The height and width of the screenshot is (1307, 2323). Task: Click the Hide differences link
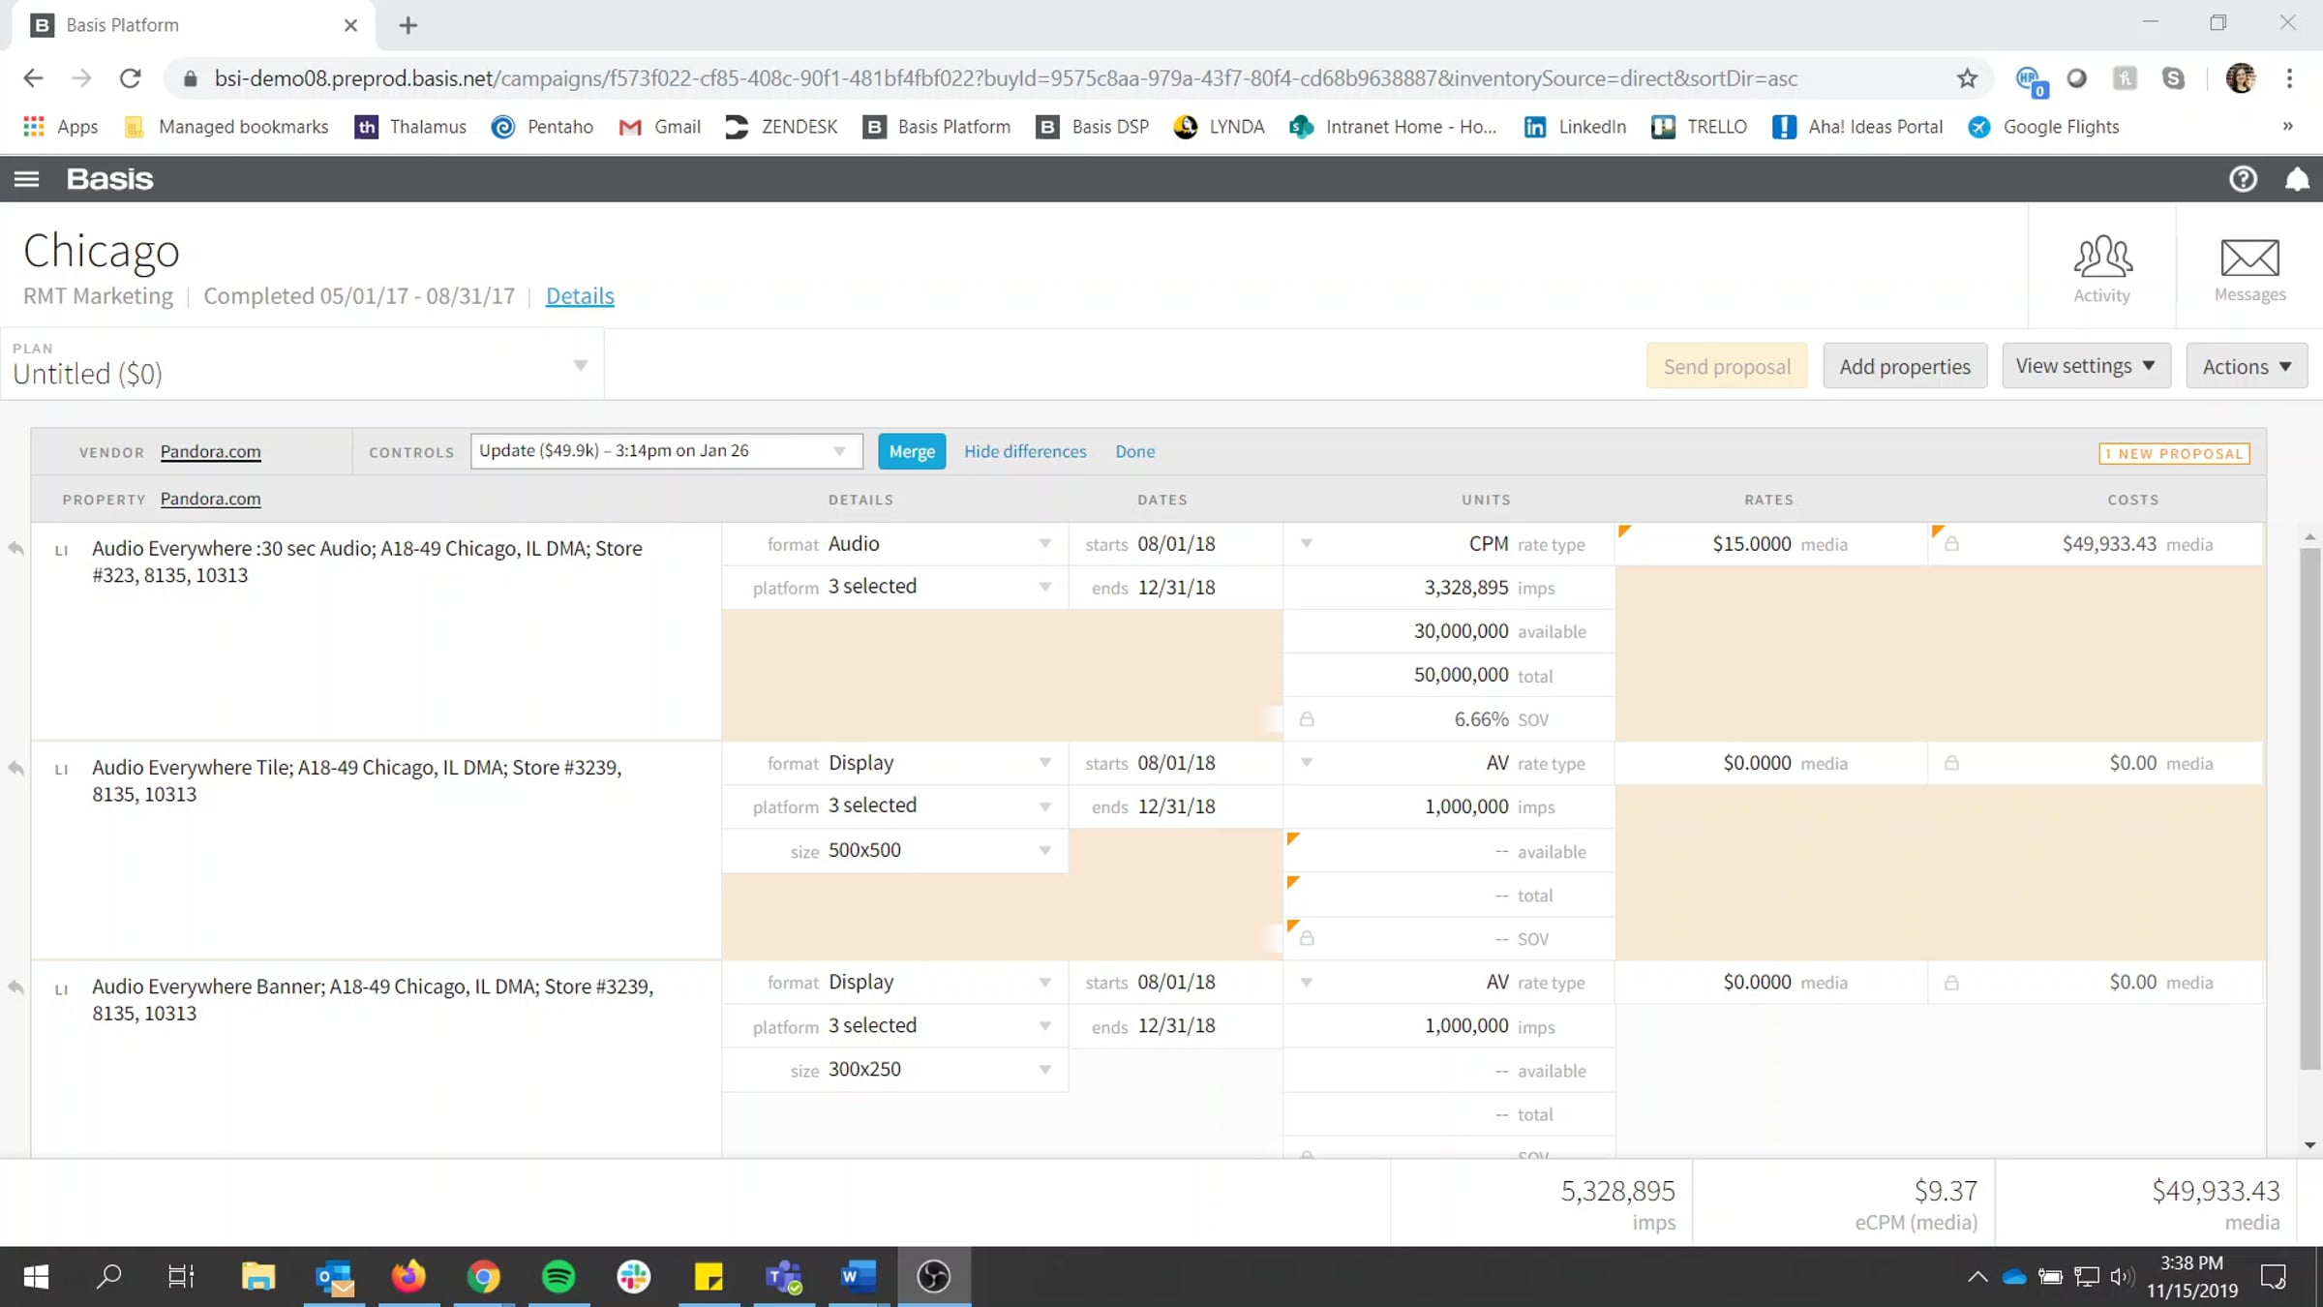click(x=1024, y=451)
